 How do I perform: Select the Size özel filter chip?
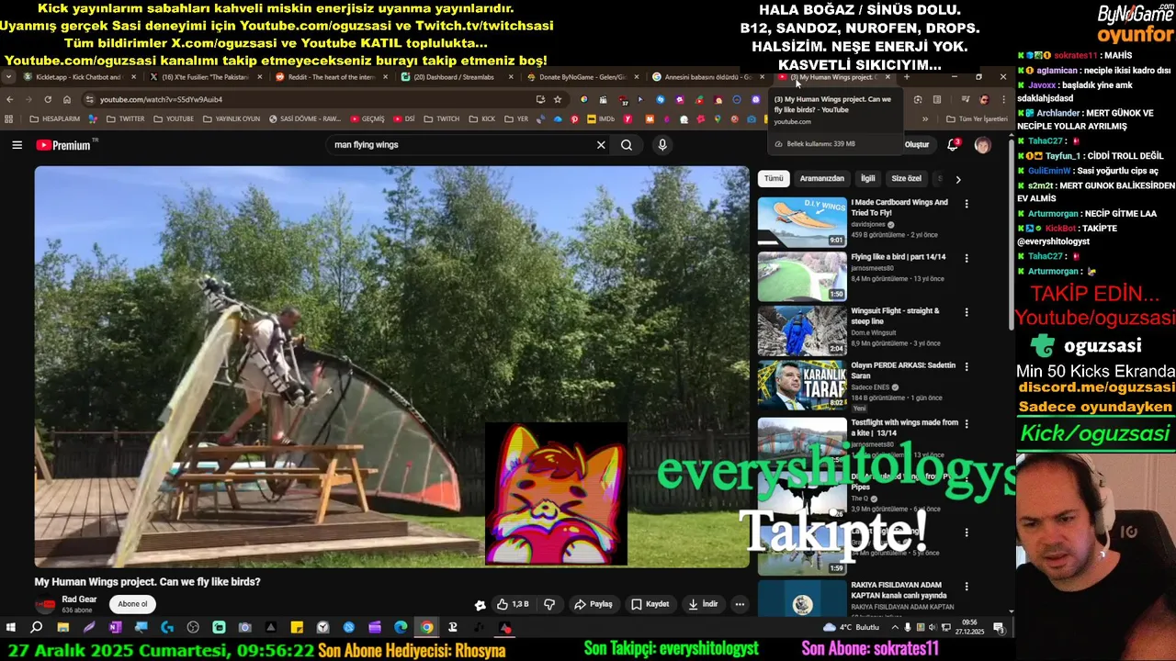coord(906,179)
